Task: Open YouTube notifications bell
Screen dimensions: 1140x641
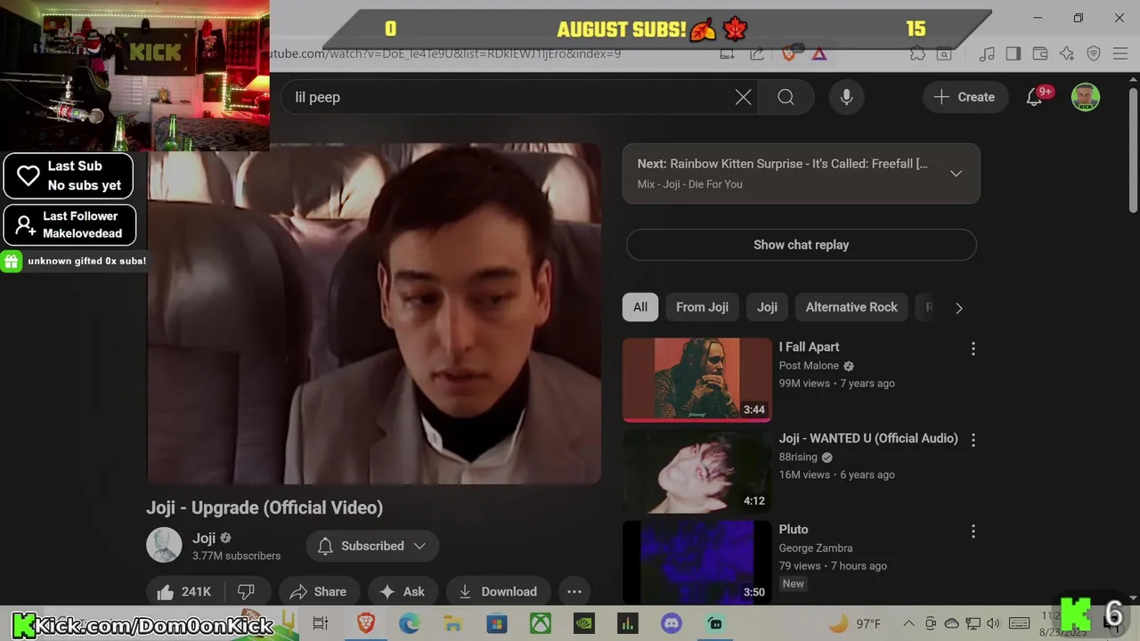Action: tap(1034, 97)
